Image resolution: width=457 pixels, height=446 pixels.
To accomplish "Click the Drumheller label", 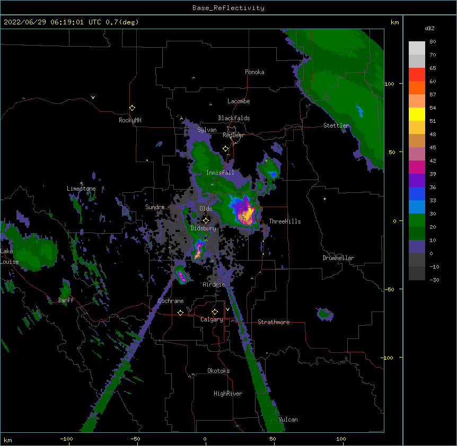I will point(338,258).
